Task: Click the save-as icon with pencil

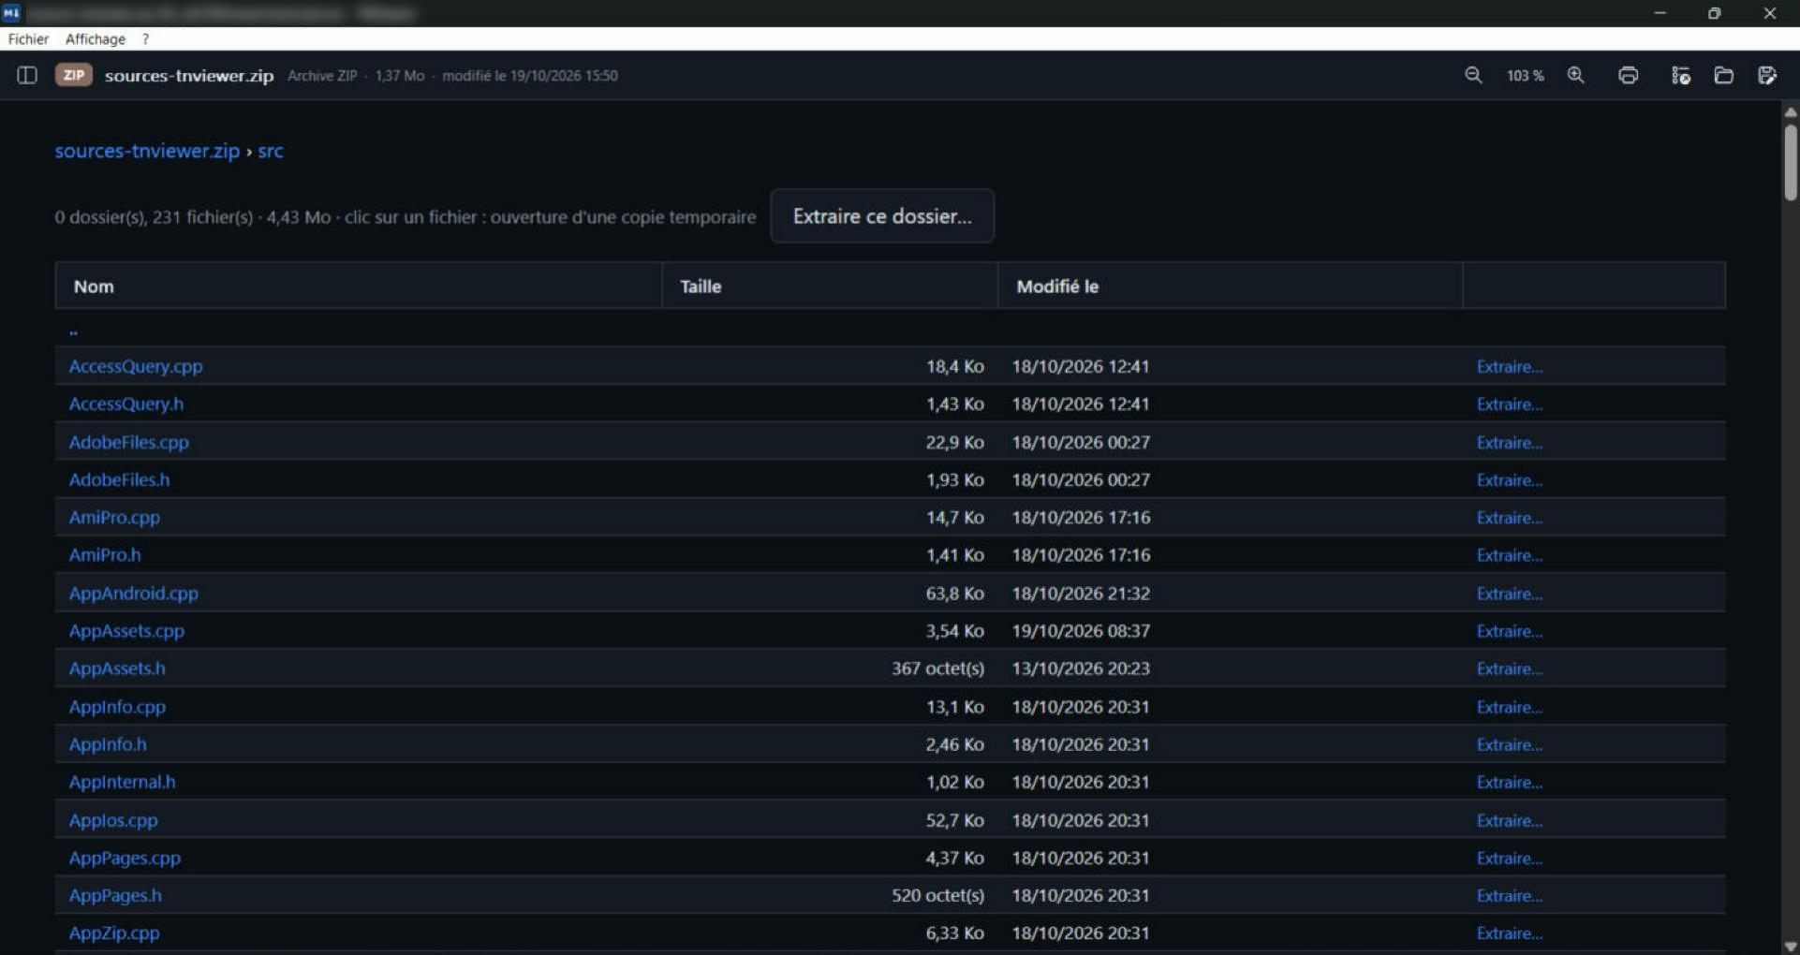Action: [1767, 75]
